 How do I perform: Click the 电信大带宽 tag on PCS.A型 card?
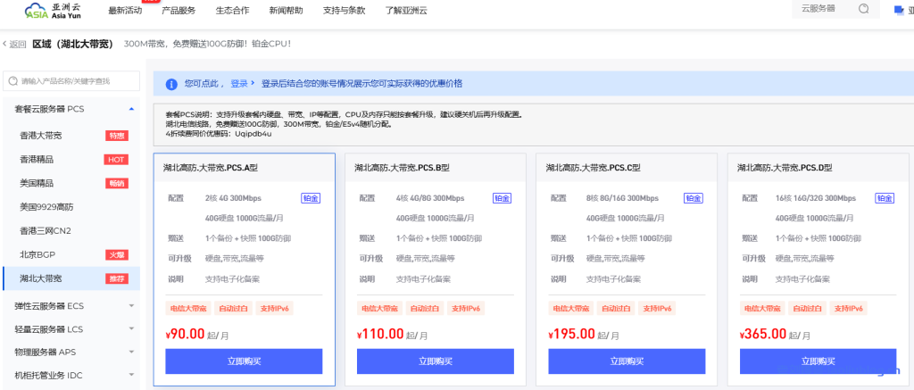pyautogui.click(x=187, y=309)
